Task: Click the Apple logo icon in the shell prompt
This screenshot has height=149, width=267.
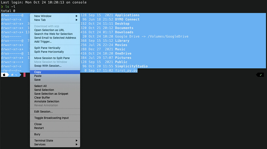Action: (x=4, y=75)
